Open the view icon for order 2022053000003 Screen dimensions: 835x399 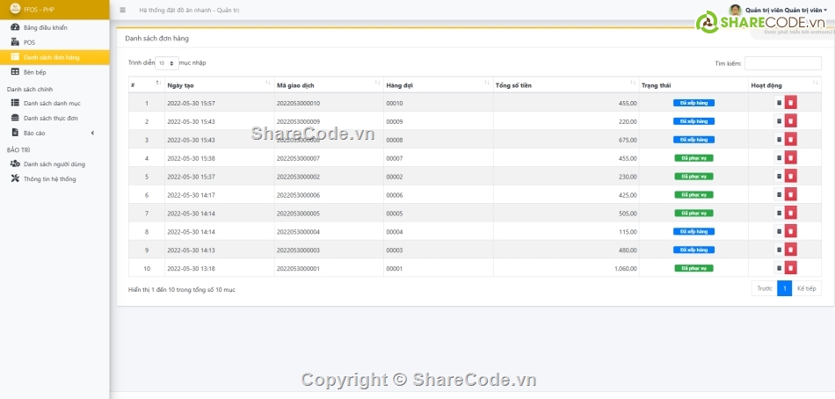[x=778, y=250]
